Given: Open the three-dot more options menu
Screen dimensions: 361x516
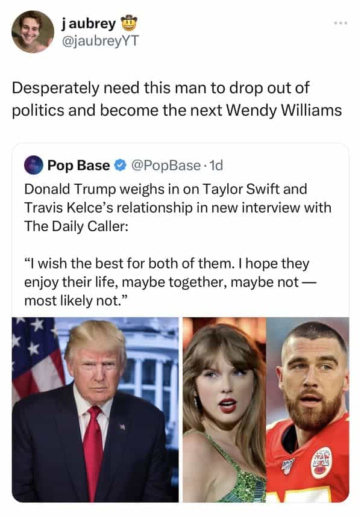Looking at the screenshot, I should [341, 23].
